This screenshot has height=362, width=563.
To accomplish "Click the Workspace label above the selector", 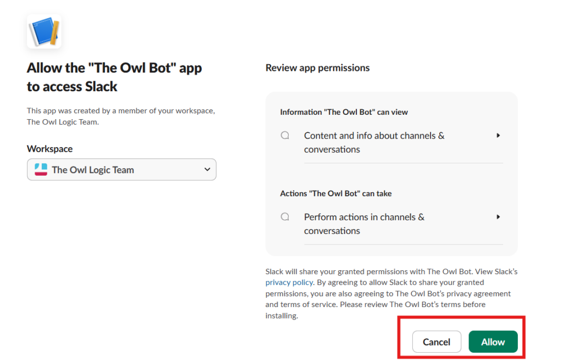I will point(49,148).
